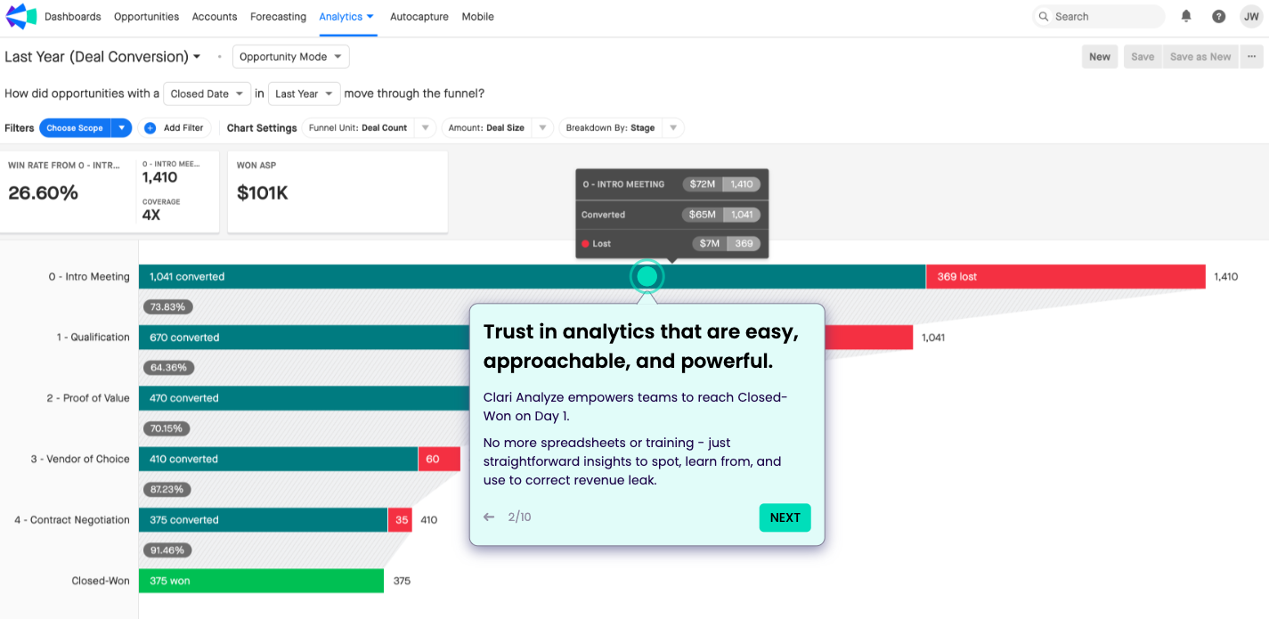
Task: Click the Lost row in the tooltip
Action: [x=671, y=243]
